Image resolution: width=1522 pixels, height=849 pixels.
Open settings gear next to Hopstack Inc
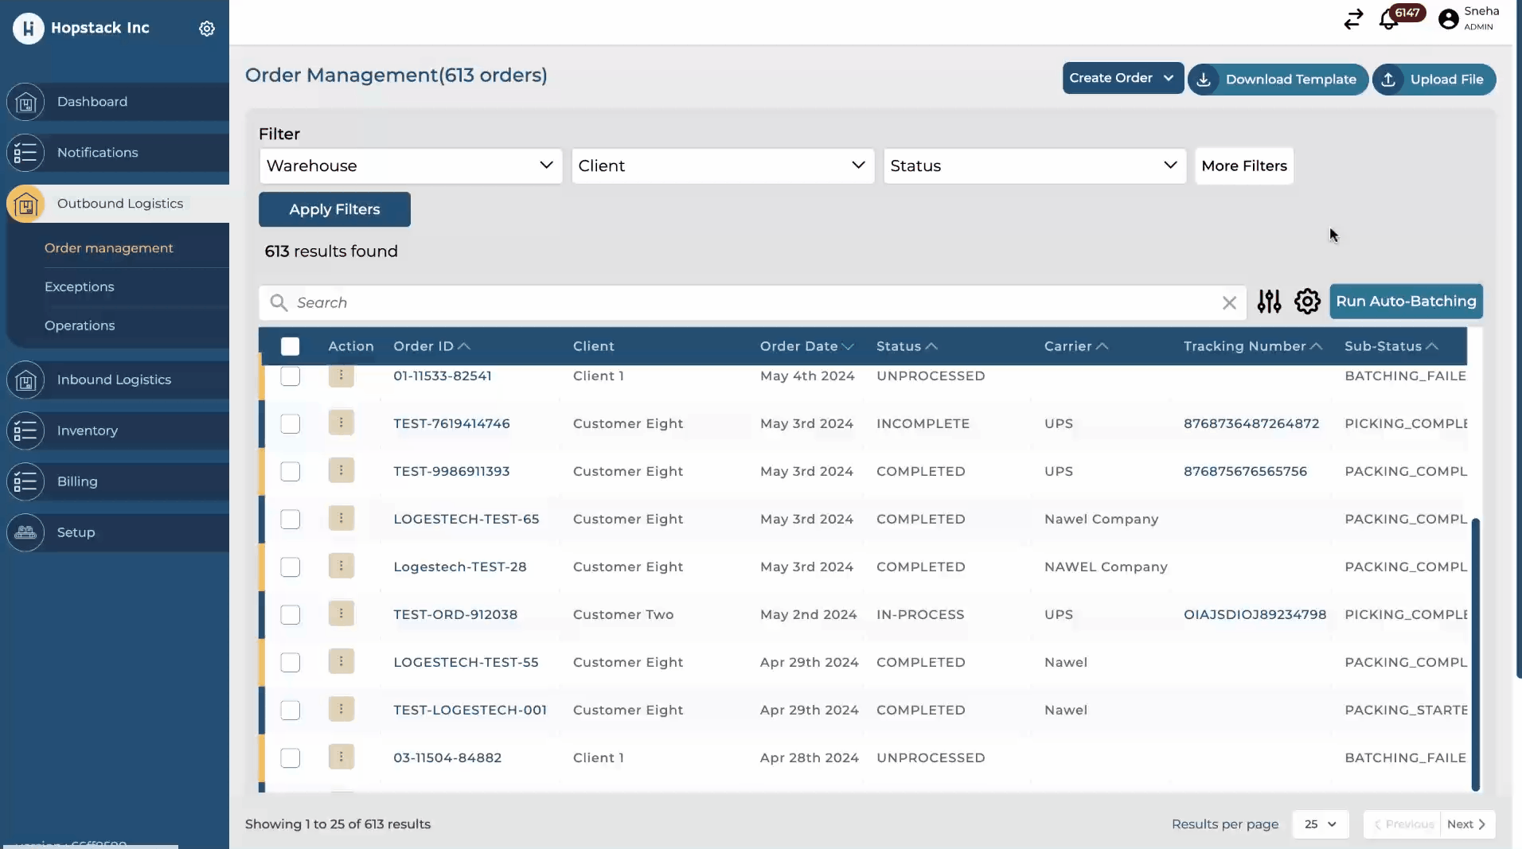[x=207, y=29]
